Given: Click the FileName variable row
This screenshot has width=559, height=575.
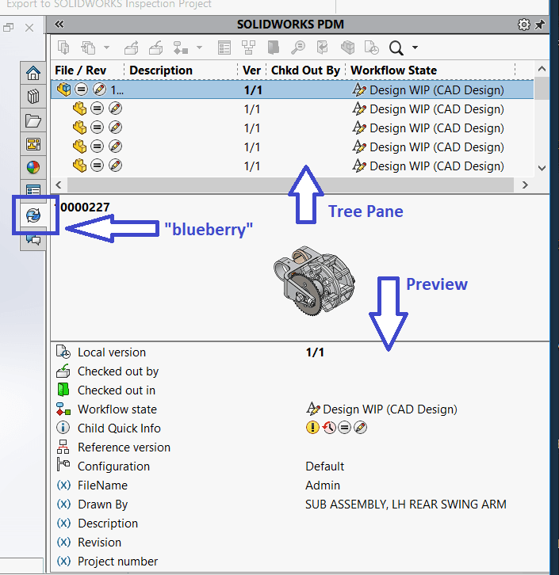Looking at the screenshot, I should click(300, 486).
